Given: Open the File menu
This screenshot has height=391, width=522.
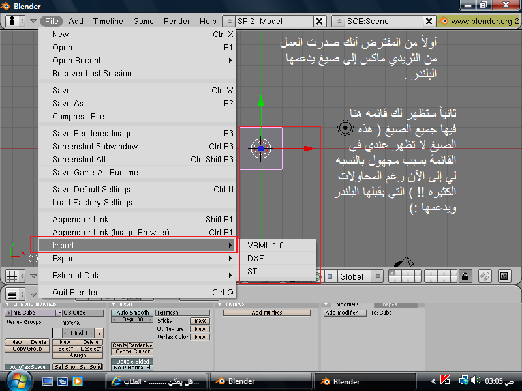Looking at the screenshot, I should click(x=52, y=22).
